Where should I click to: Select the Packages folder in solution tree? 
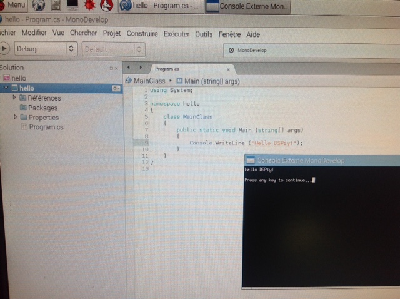(42, 108)
